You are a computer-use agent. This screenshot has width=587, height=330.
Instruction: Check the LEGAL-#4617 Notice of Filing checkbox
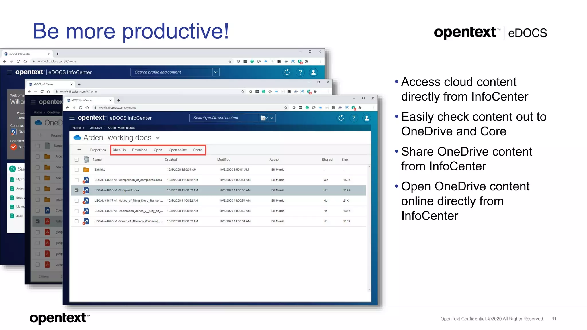click(77, 201)
